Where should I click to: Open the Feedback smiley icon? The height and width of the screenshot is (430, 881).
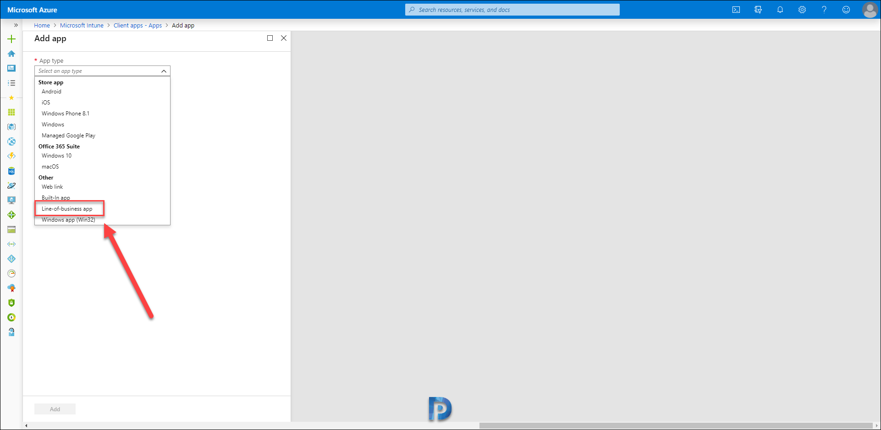tap(846, 10)
